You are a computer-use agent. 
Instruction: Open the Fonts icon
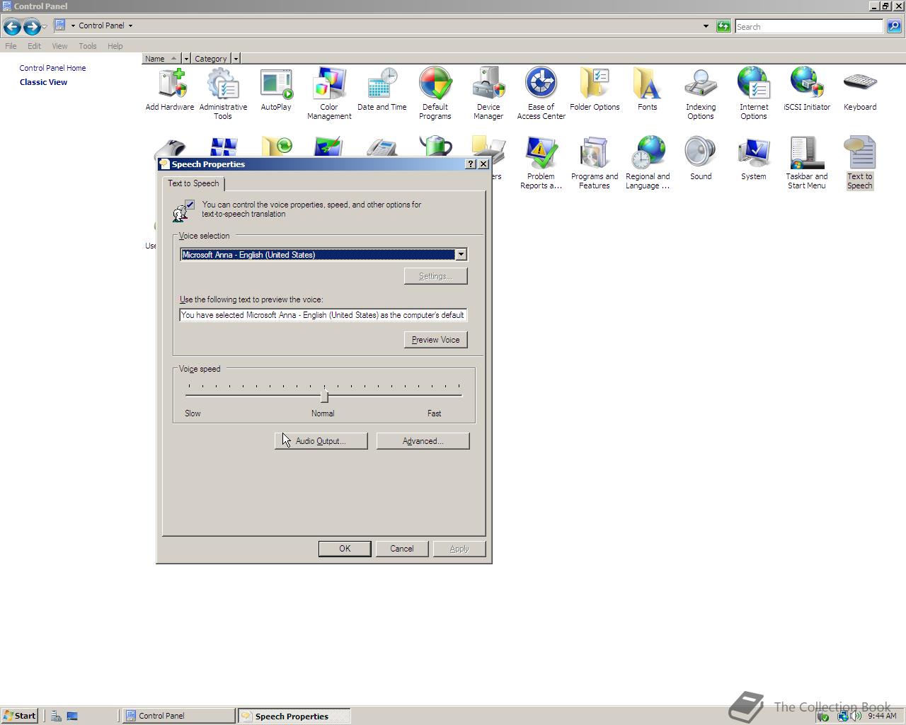[648, 90]
